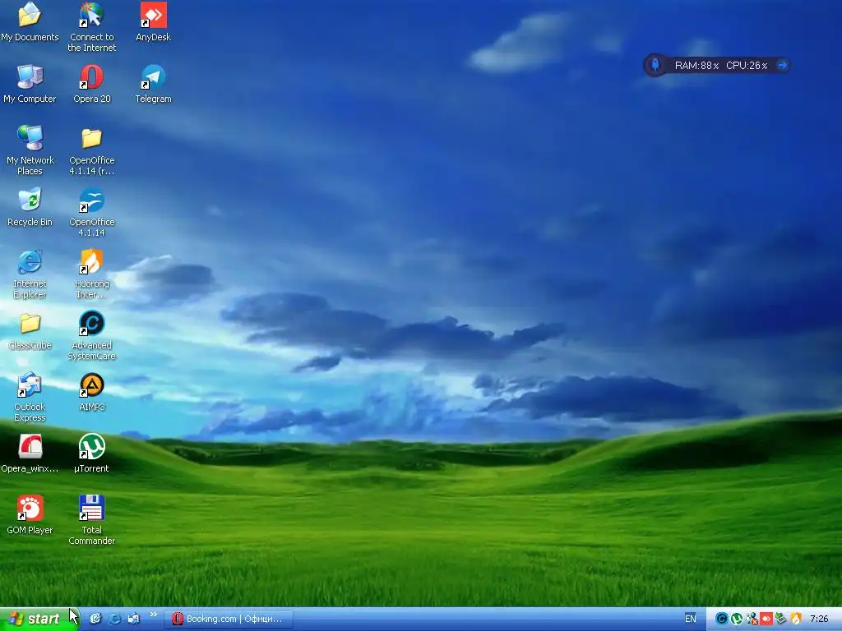
Task: Click the 7:26 taskbar clock
Action: point(819,619)
